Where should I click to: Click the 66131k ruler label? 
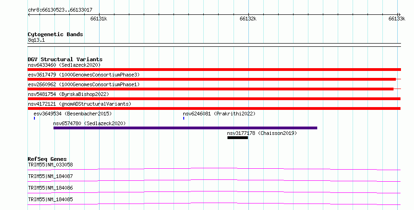pos(99,19)
